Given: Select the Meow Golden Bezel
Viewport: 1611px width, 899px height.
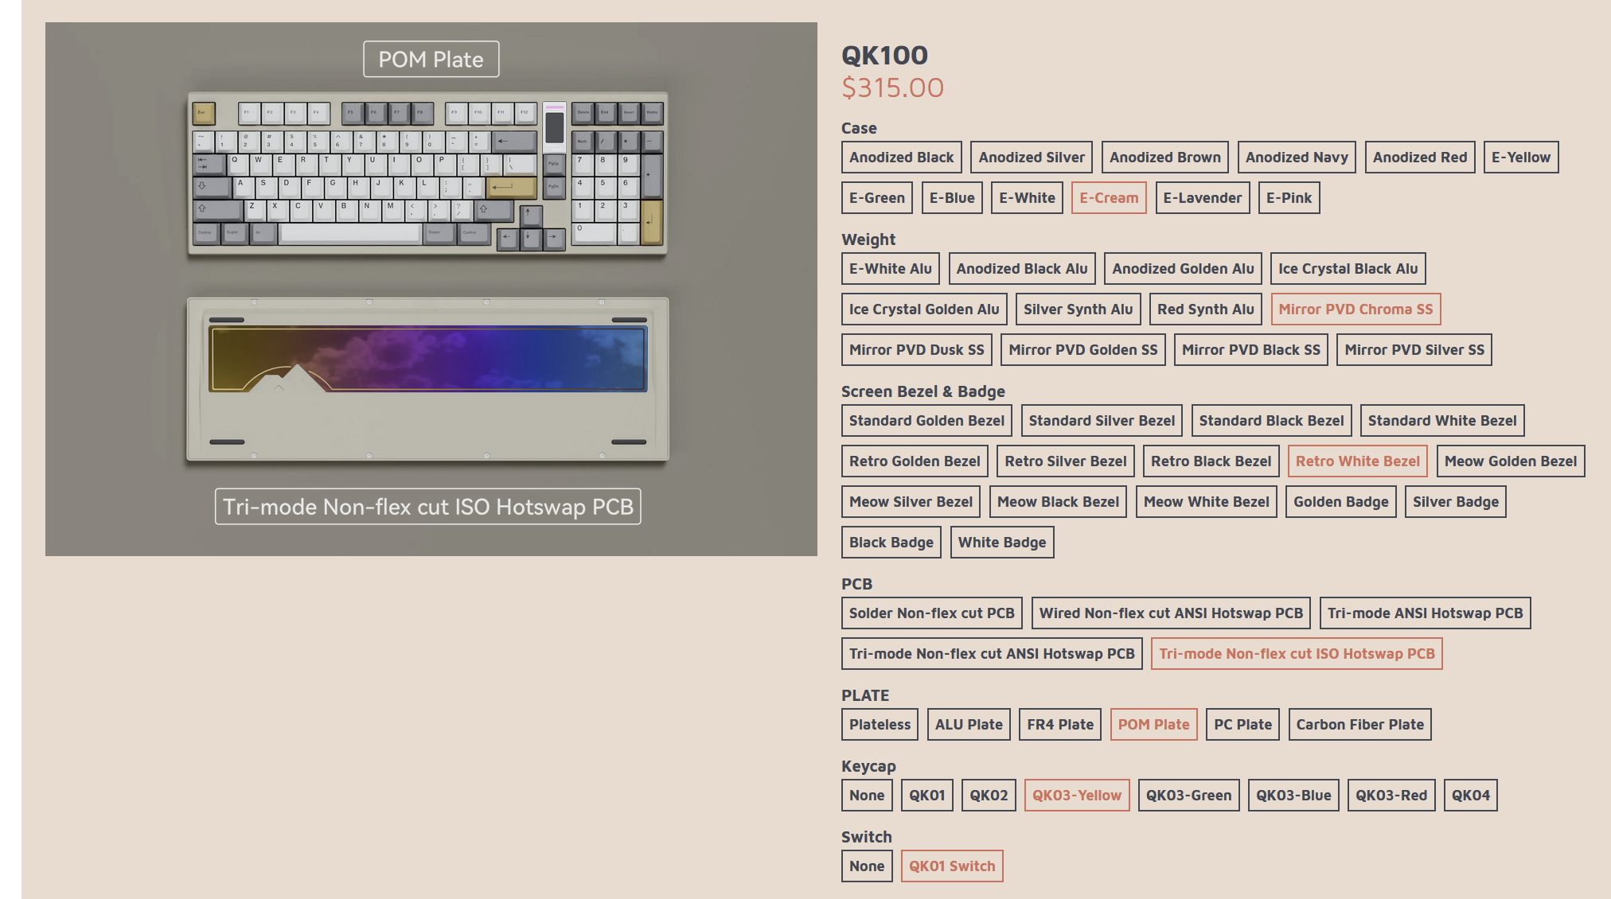Looking at the screenshot, I should 1510,461.
